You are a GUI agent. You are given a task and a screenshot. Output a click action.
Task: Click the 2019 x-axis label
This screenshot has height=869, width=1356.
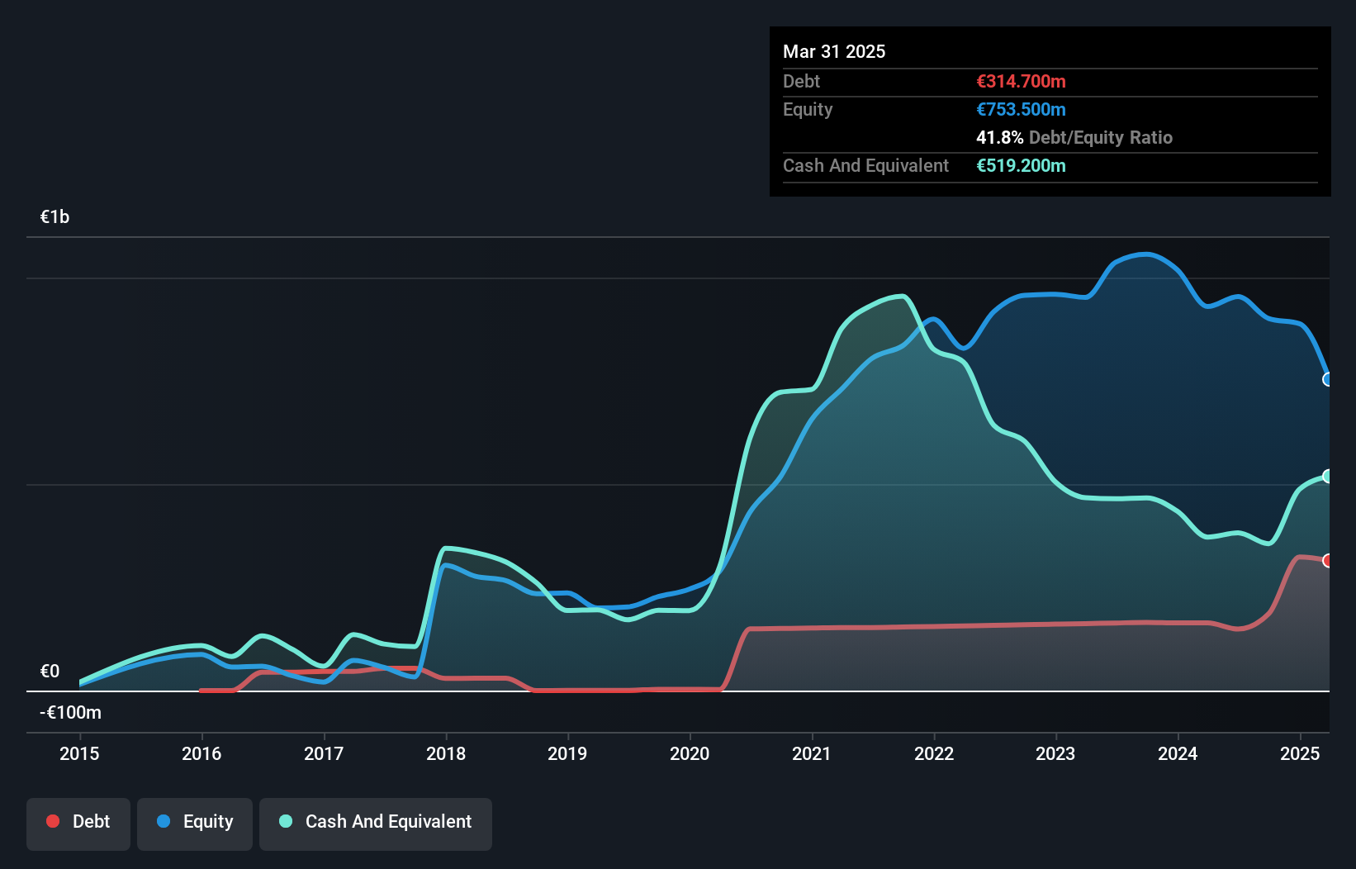pos(567,753)
